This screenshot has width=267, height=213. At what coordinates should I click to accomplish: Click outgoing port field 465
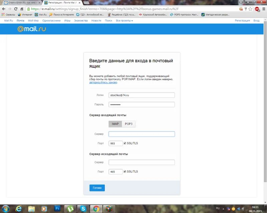(115, 171)
